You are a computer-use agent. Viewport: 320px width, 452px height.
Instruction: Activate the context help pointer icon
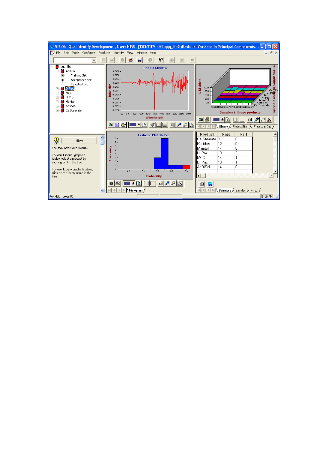click(x=161, y=60)
